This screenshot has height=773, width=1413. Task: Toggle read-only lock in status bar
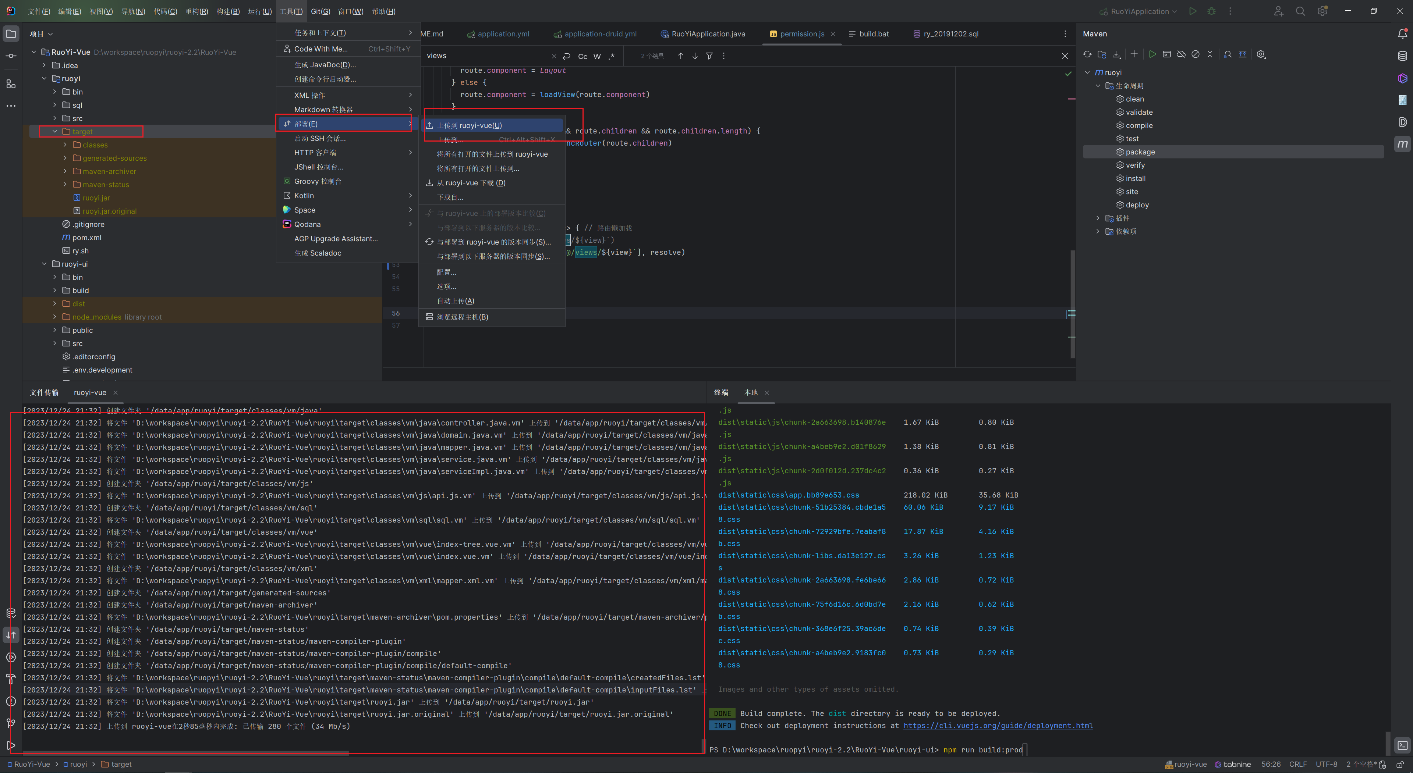click(x=1400, y=764)
